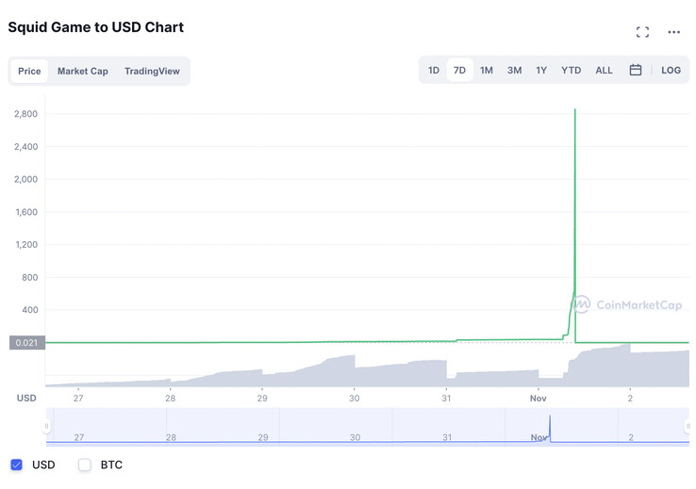The image size is (696, 489).
Task: Open the three-dot more options menu
Action: click(673, 32)
